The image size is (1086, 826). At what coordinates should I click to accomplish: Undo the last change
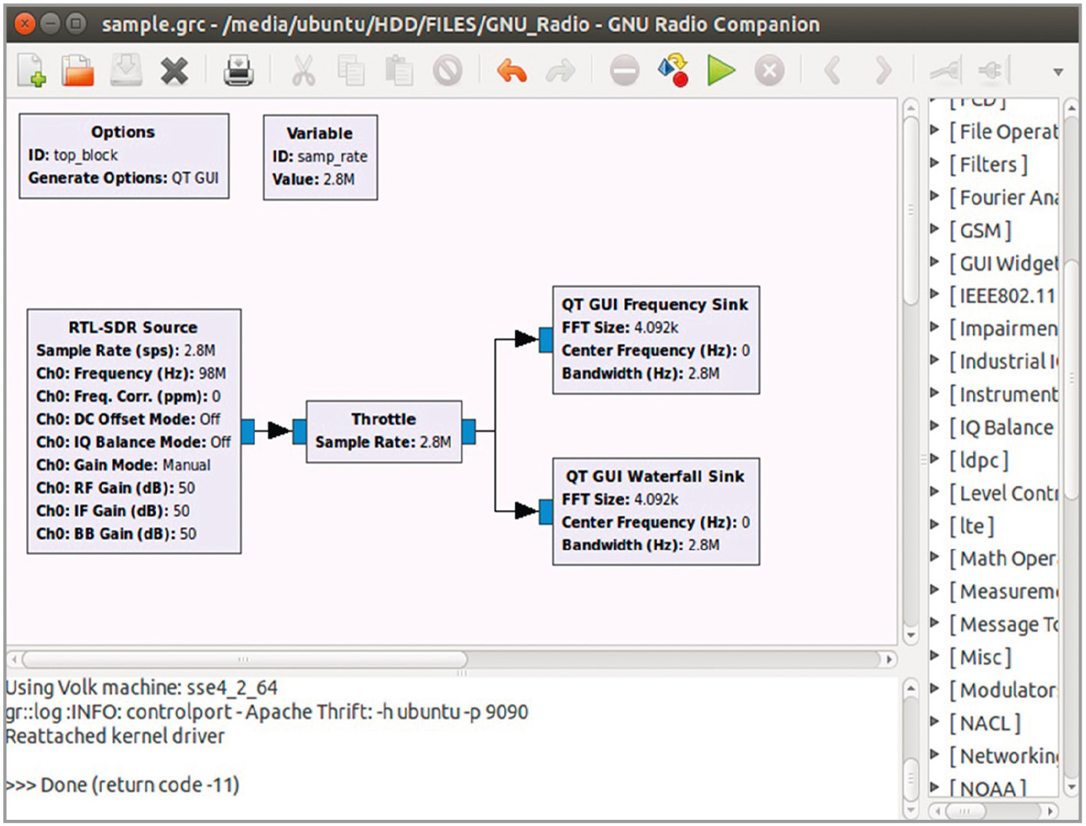[x=512, y=71]
